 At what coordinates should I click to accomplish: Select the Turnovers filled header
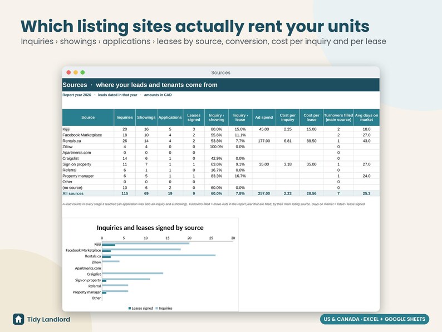coord(338,118)
